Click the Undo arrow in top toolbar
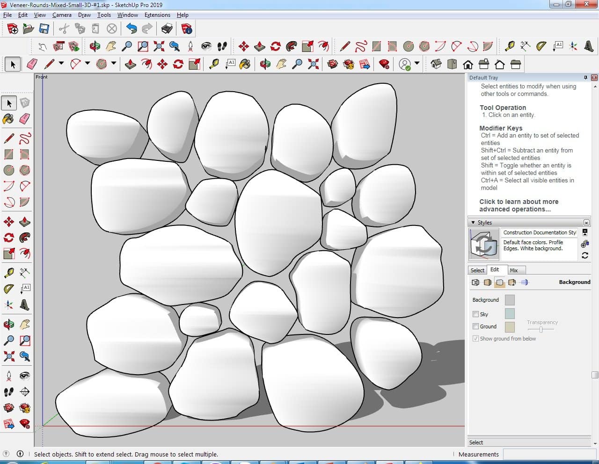Viewport: 599px width, 464px height. point(131,29)
